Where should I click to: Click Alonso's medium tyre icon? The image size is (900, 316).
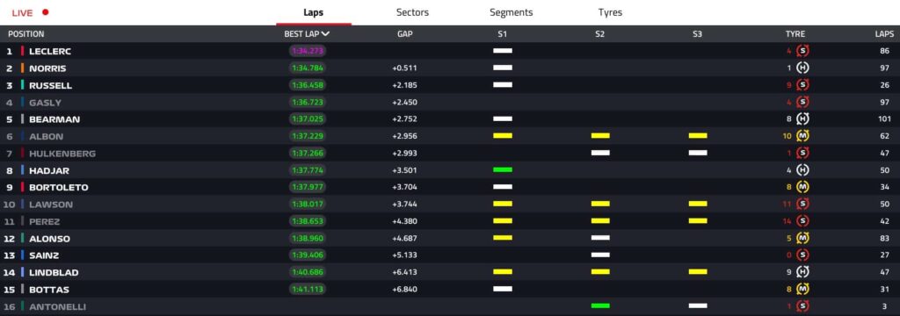click(x=803, y=238)
